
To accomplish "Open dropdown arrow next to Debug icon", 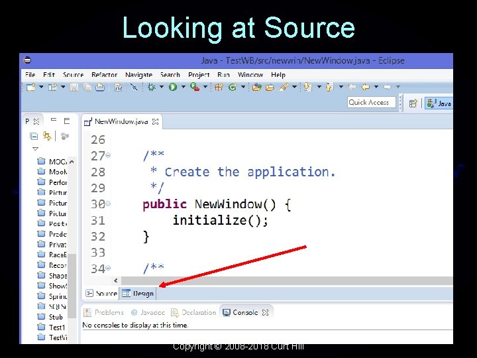I will [162, 87].
